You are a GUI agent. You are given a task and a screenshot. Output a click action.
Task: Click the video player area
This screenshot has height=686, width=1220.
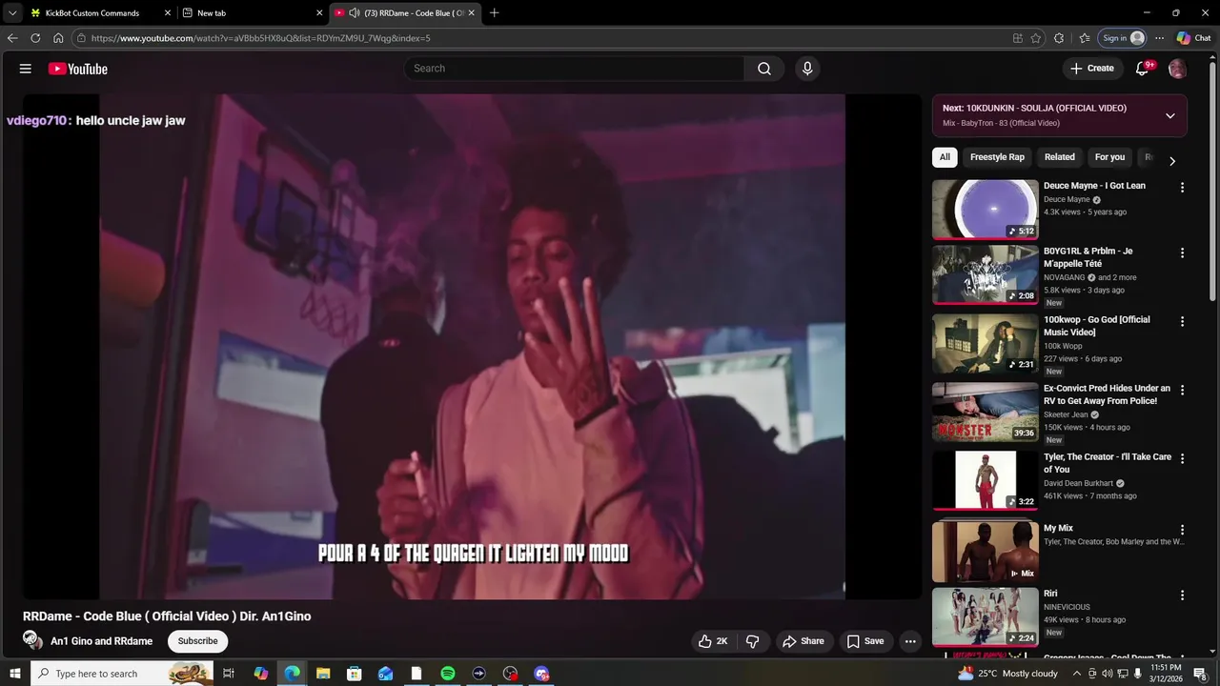(472, 347)
